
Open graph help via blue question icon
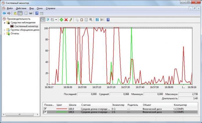(x=108, y=20)
